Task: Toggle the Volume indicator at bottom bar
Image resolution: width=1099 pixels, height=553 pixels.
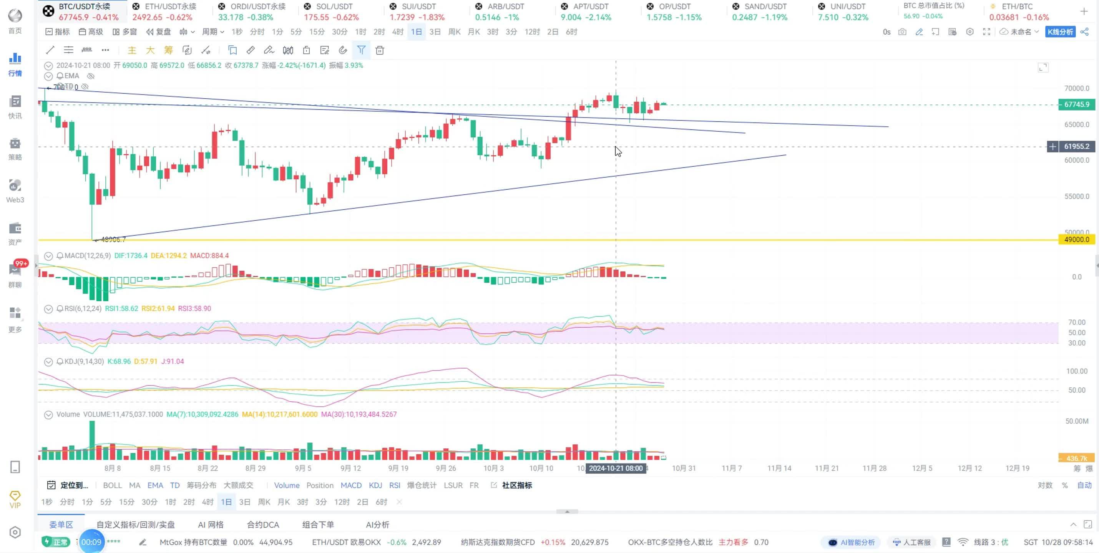Action: tap(287, 485)
